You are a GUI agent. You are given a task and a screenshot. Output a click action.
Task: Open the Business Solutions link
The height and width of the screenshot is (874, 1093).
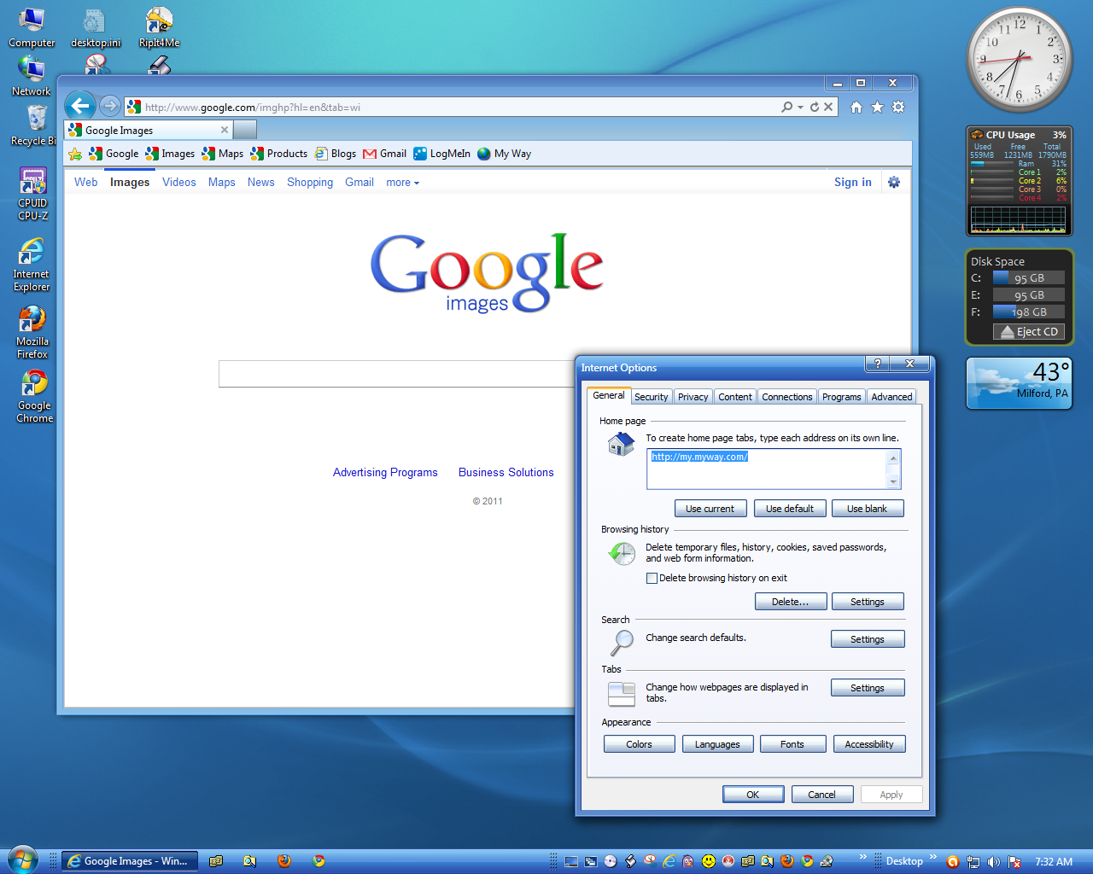pos(506,472)
